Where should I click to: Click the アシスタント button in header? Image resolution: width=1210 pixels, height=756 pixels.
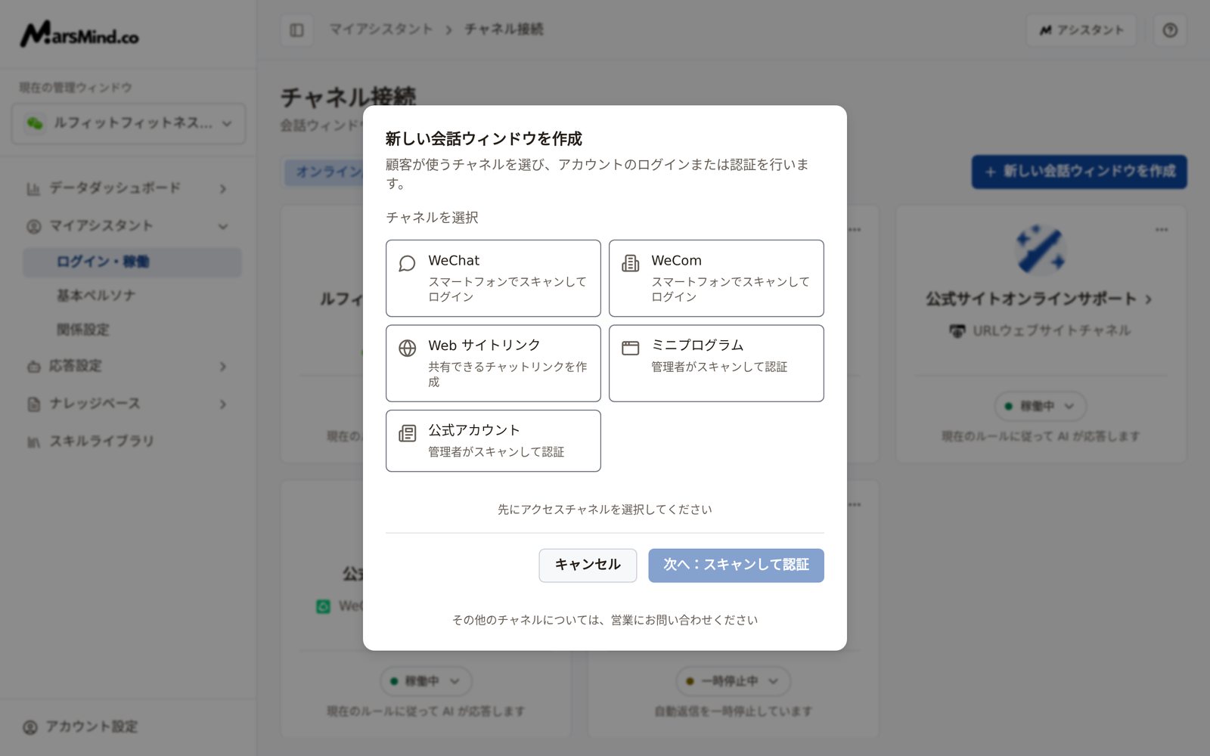[x=1081, y=30]
